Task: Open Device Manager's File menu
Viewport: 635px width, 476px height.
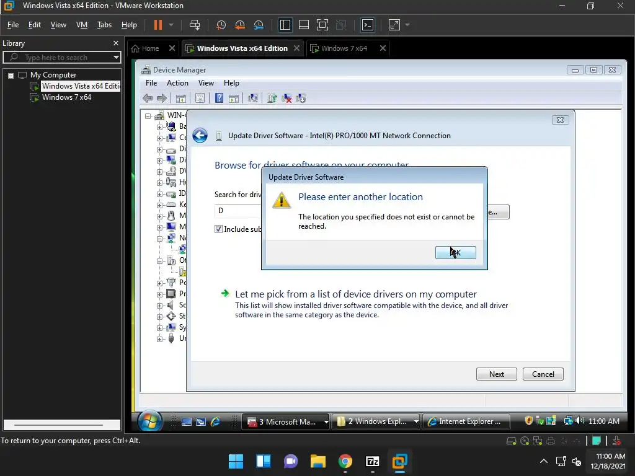Action: [x=151, y=83]
